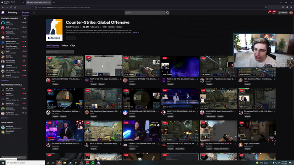Open options menu for tarik's stream card
The width and height of the screenshot is (294, 165).
pyautogui.click(x=82, y=79)
